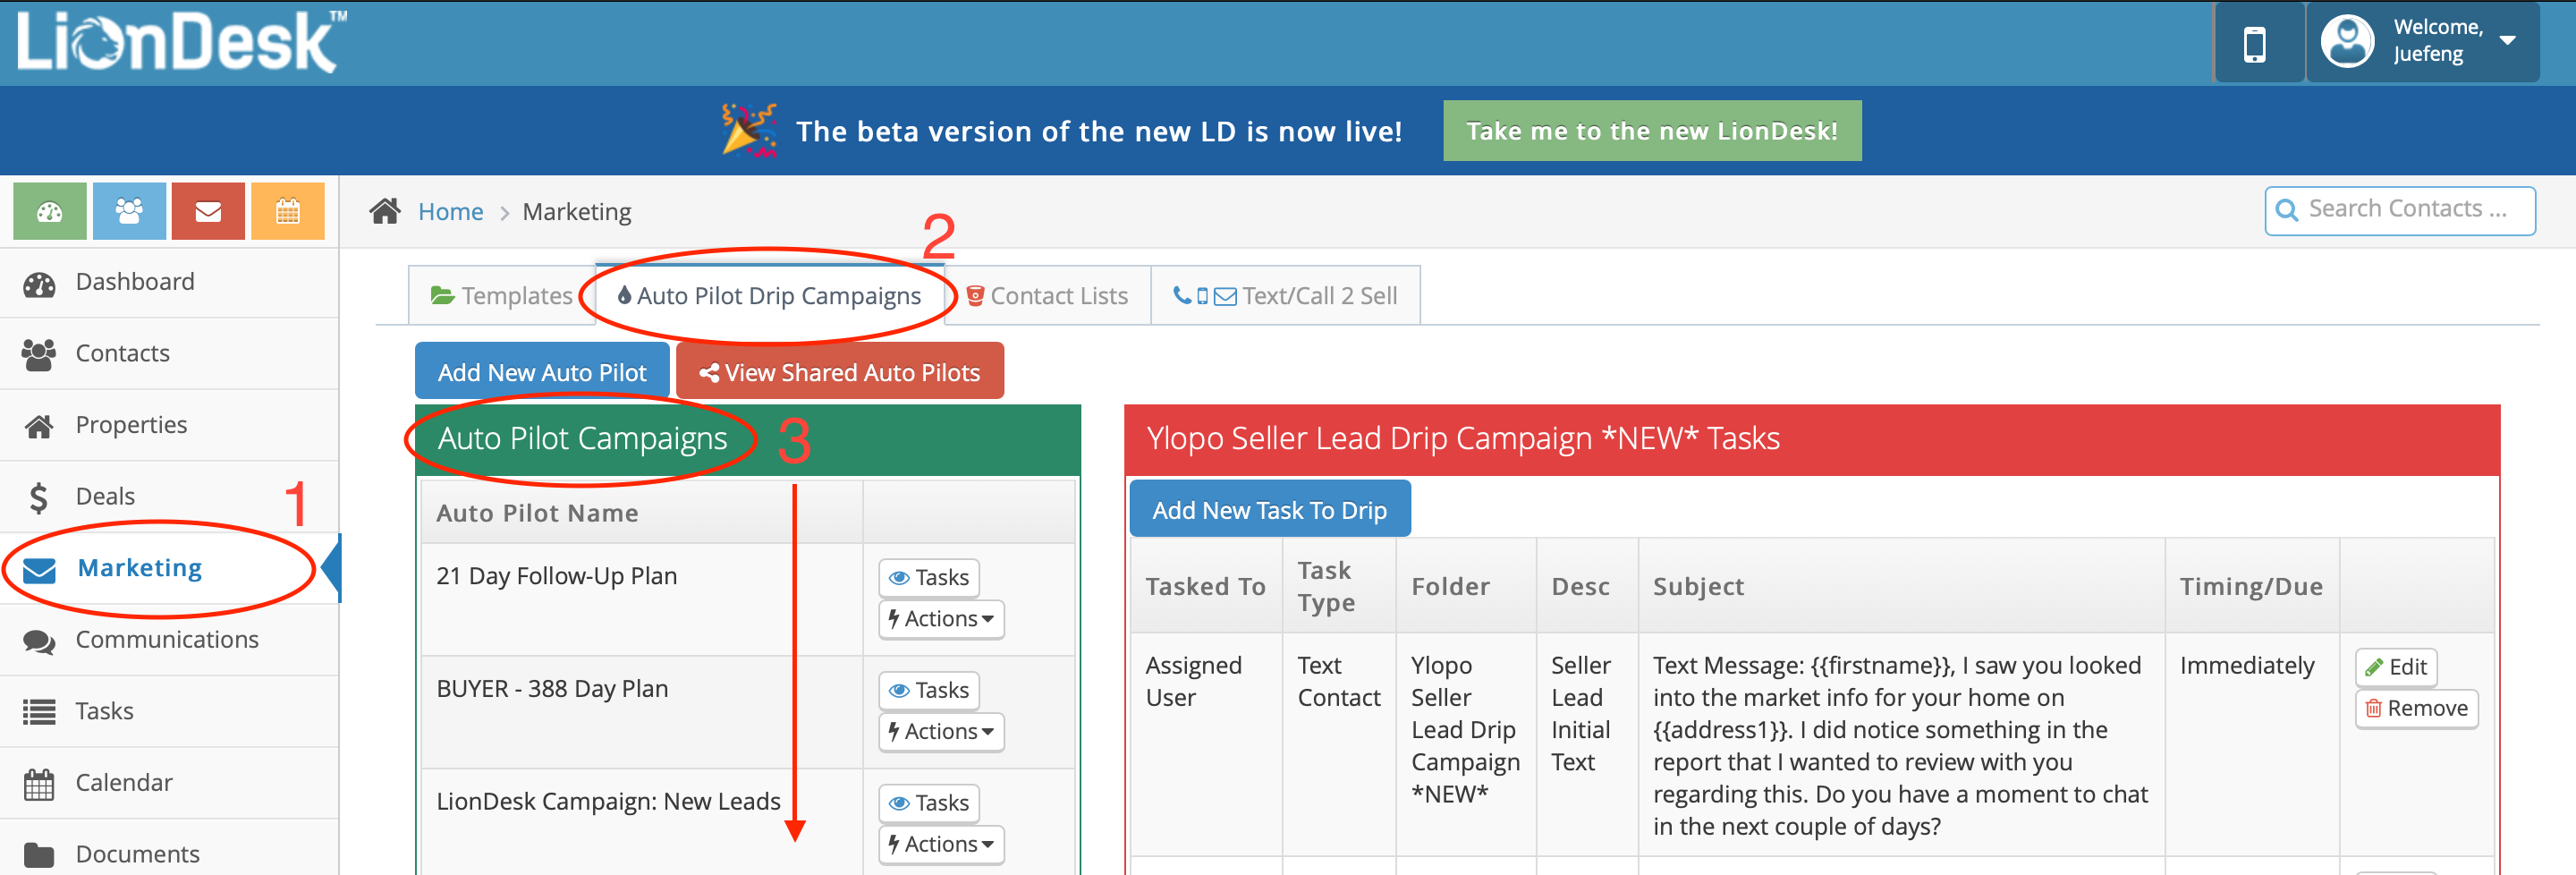Viewport: 2576px width, 875px height.
Task: Open Actions dropdown for 21 Day Follow-Up Plan
Action: (x=941, y=619)
